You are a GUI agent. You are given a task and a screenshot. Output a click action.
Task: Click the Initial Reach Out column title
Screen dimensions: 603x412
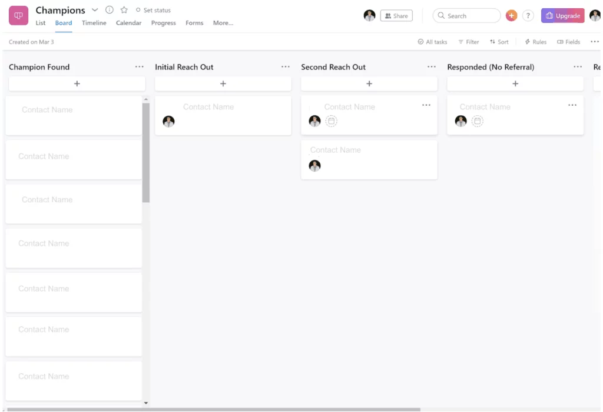[x=184, y=67]
